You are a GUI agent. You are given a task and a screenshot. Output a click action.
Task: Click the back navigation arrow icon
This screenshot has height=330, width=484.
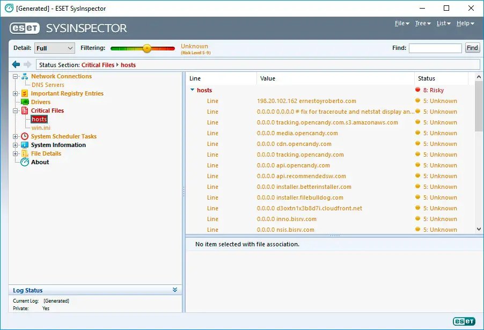point(16,64)
